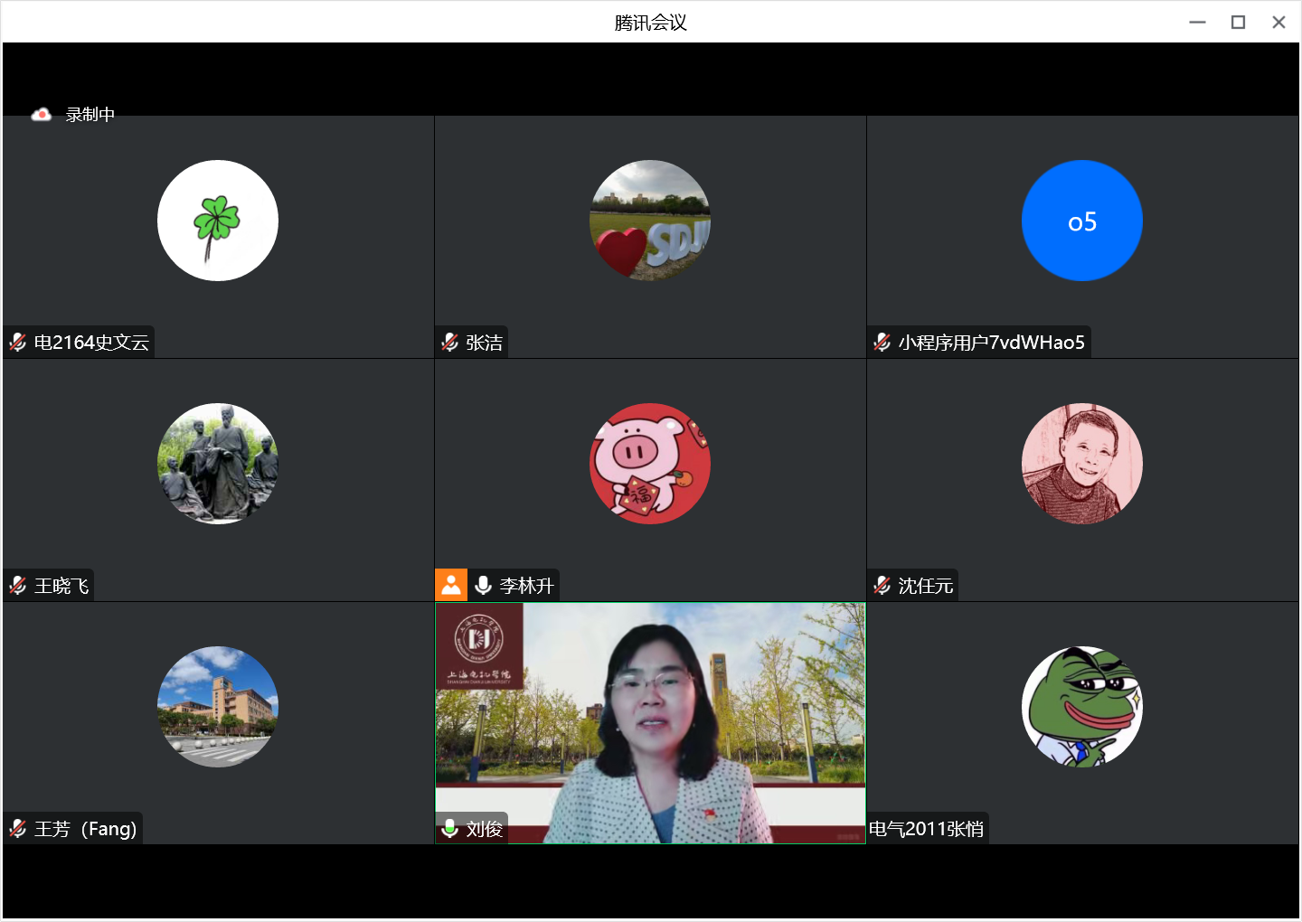This screenshot has height=922, width=1302.
Task: Click the 刘俊 live video tile
Action: (x=650, y=705)
